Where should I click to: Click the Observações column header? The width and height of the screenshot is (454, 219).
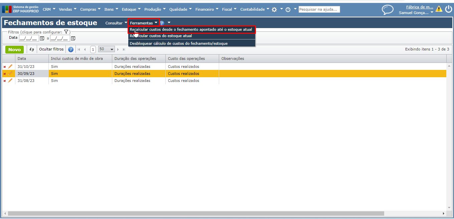[333, 59]
